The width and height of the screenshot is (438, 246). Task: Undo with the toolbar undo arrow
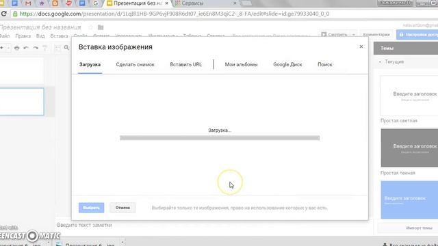pyautogui.click(x=26, y=48)
